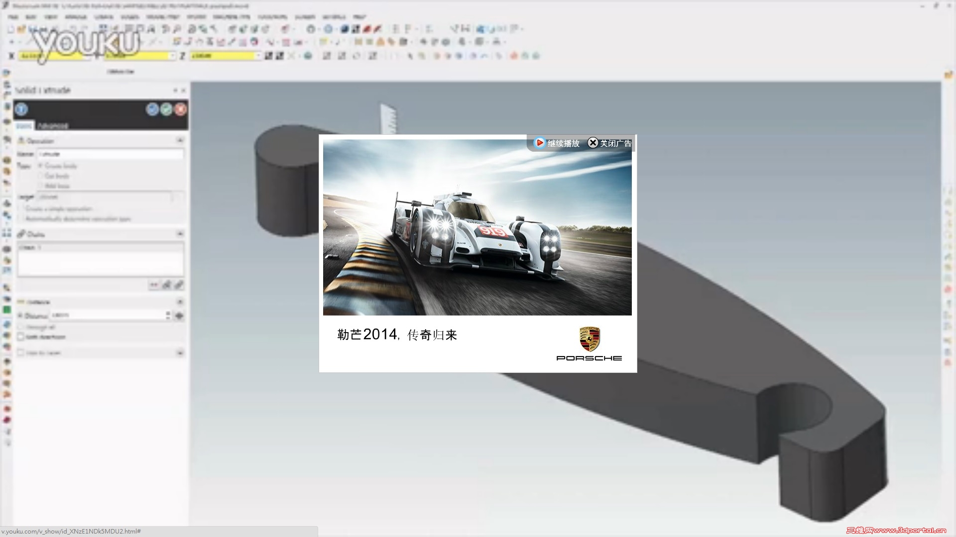
Task: Enable the Both directions checkbox
Action: click(x=21, y=337)
